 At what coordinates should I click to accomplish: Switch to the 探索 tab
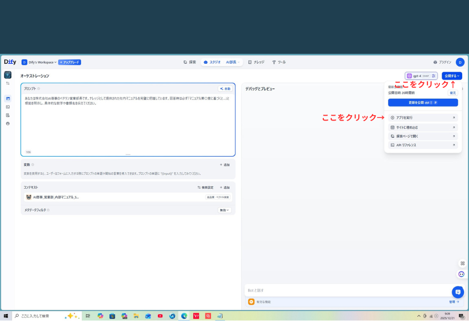[x=190, y=62]
